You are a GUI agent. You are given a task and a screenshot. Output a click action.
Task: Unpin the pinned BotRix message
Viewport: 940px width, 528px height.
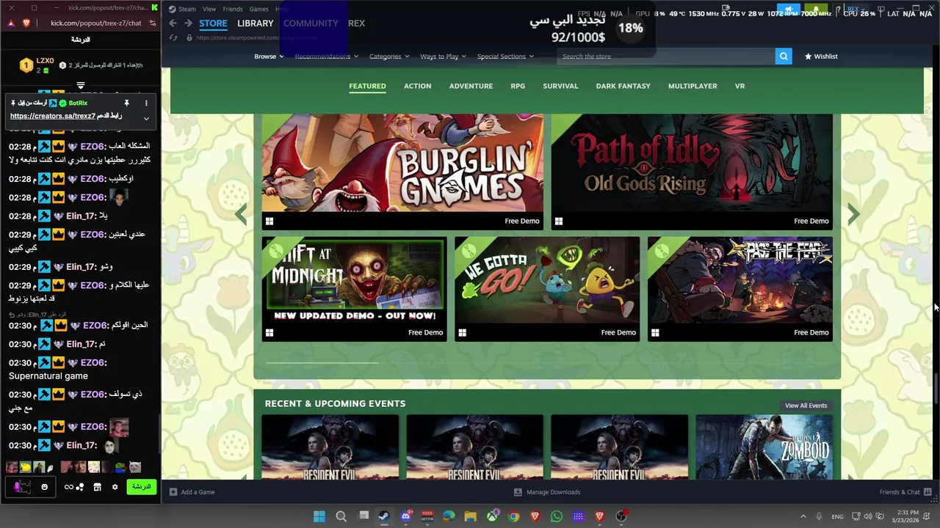(x=126, y=103)
